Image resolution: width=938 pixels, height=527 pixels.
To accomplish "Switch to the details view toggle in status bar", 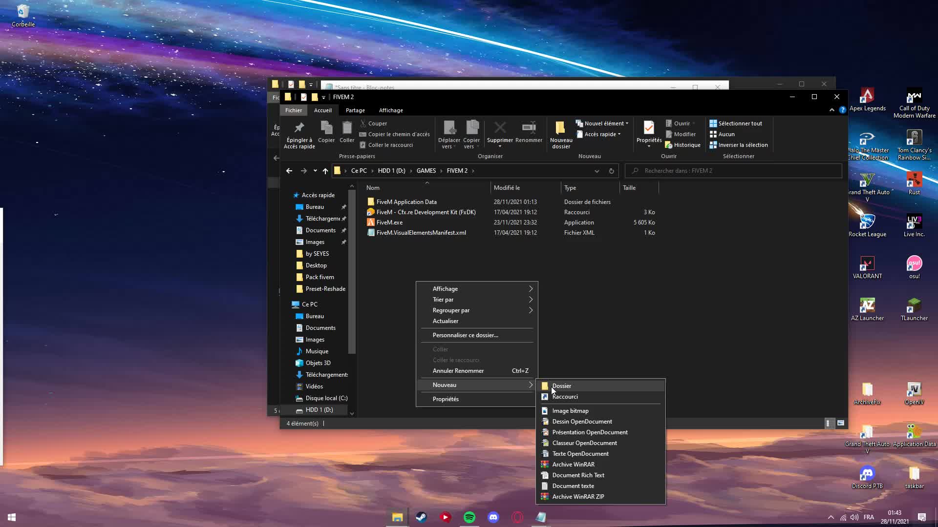I will click(x=828, y=423).
